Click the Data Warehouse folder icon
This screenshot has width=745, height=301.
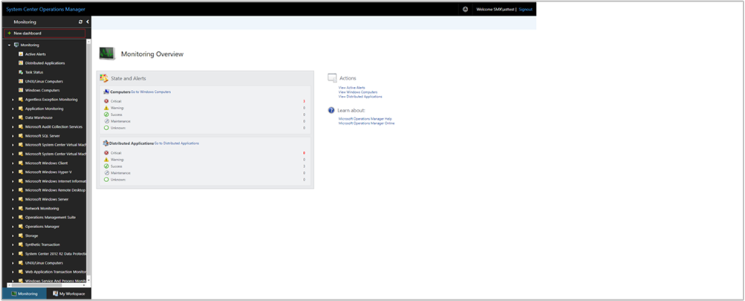(20, 117)
